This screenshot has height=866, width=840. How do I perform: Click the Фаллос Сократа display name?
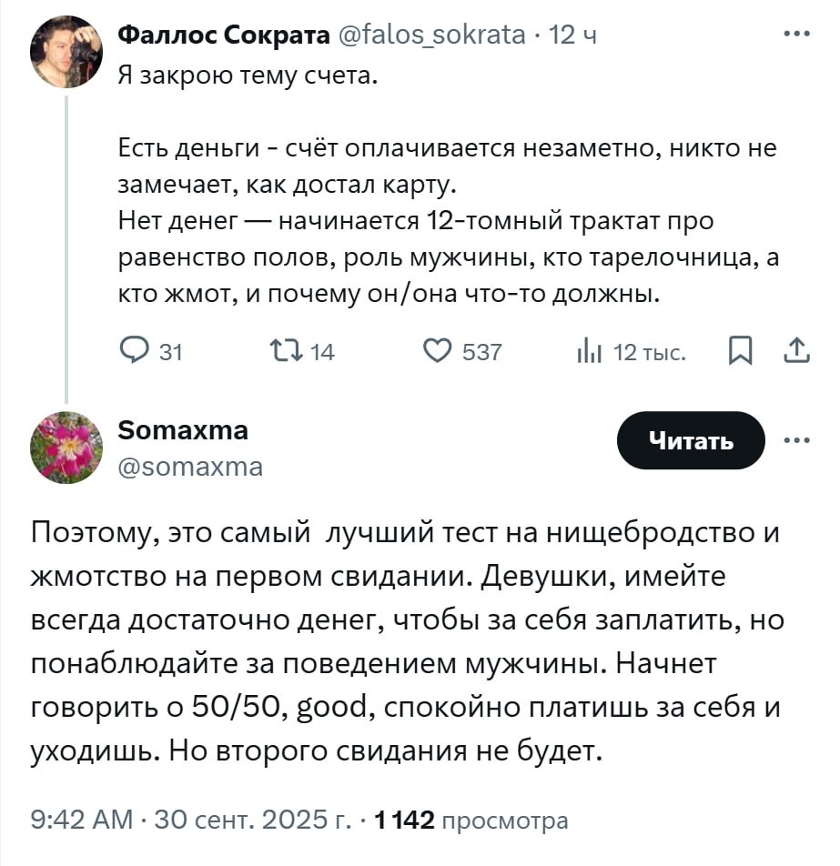coord(224,35)
